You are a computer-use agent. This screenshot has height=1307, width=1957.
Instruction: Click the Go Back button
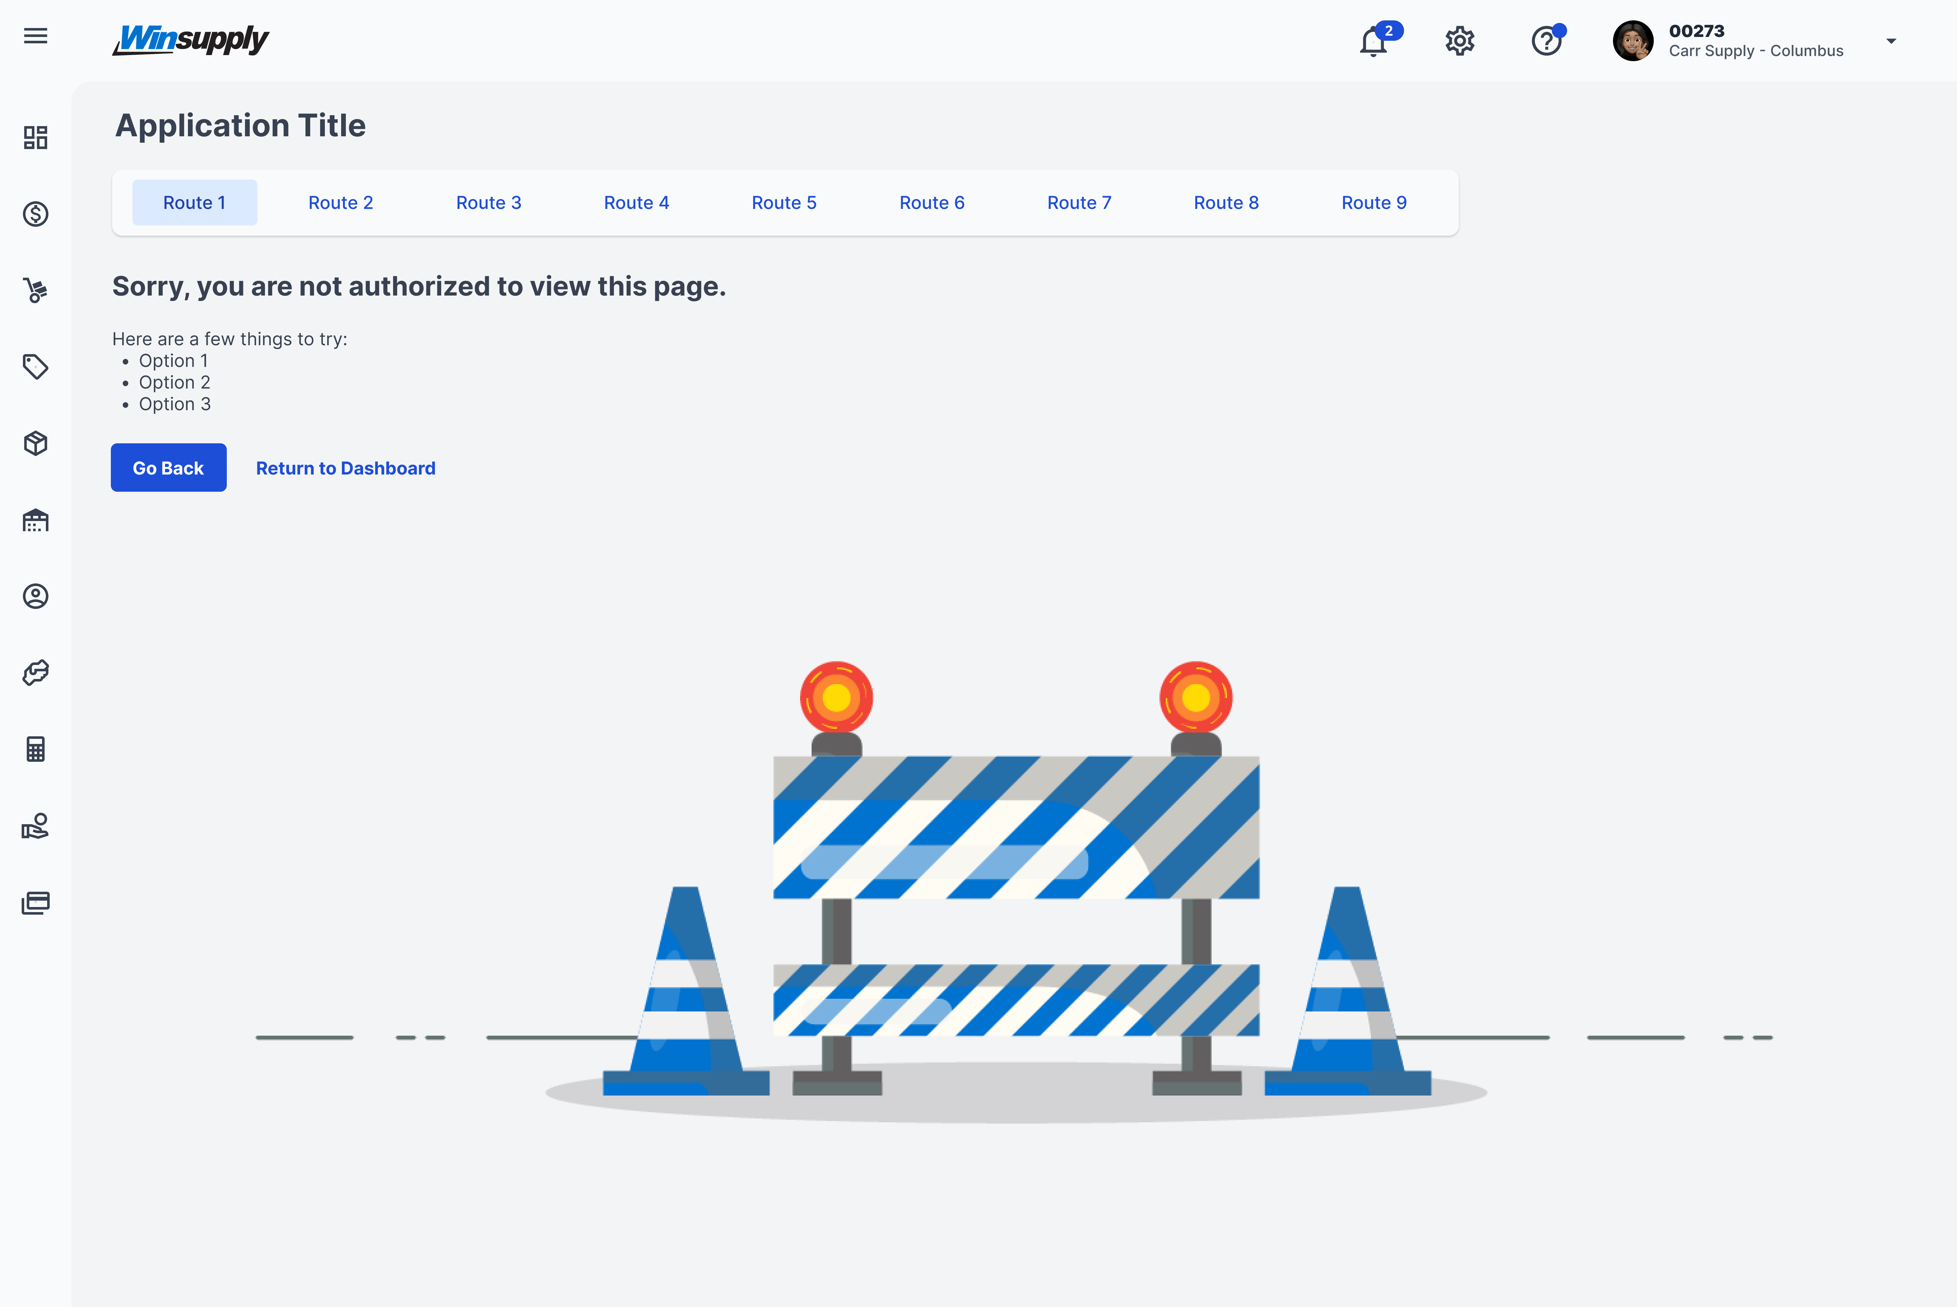(x=168, y=468)
